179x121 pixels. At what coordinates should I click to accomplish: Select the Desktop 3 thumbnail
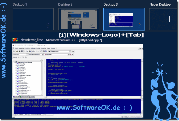[x=124, y=19]
